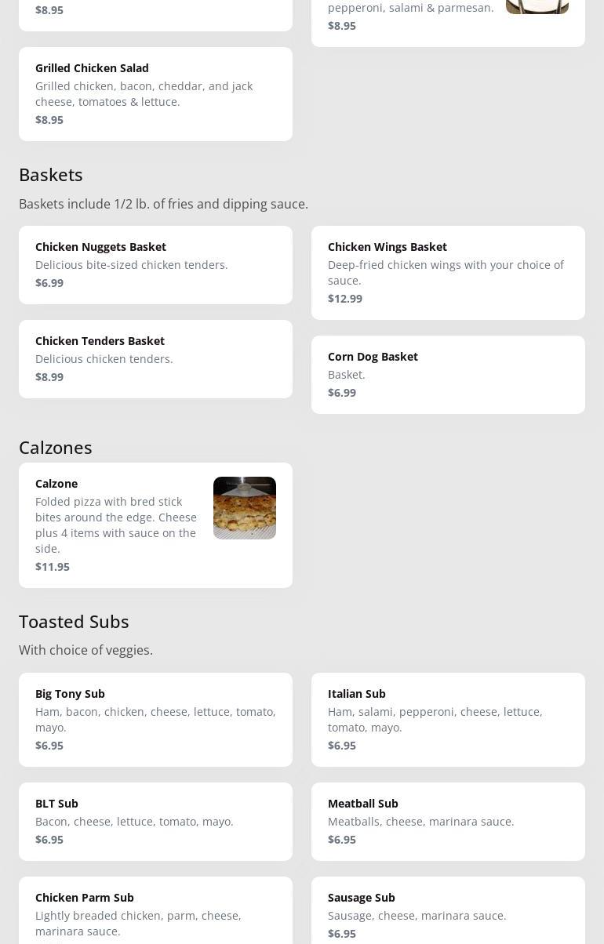Select the Grilled Chicken Salad item

click(x=155, y=94)
